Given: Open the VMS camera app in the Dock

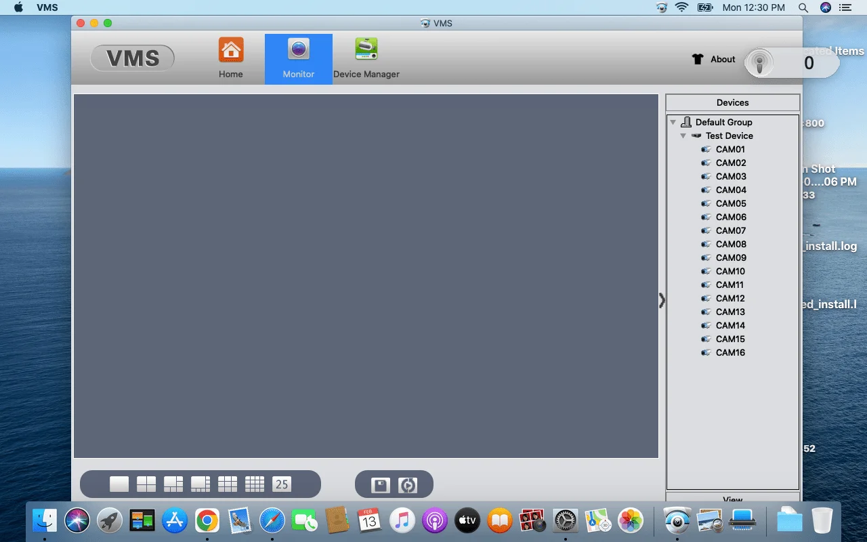Looking at the screenshot, I should tap(677, 520).
